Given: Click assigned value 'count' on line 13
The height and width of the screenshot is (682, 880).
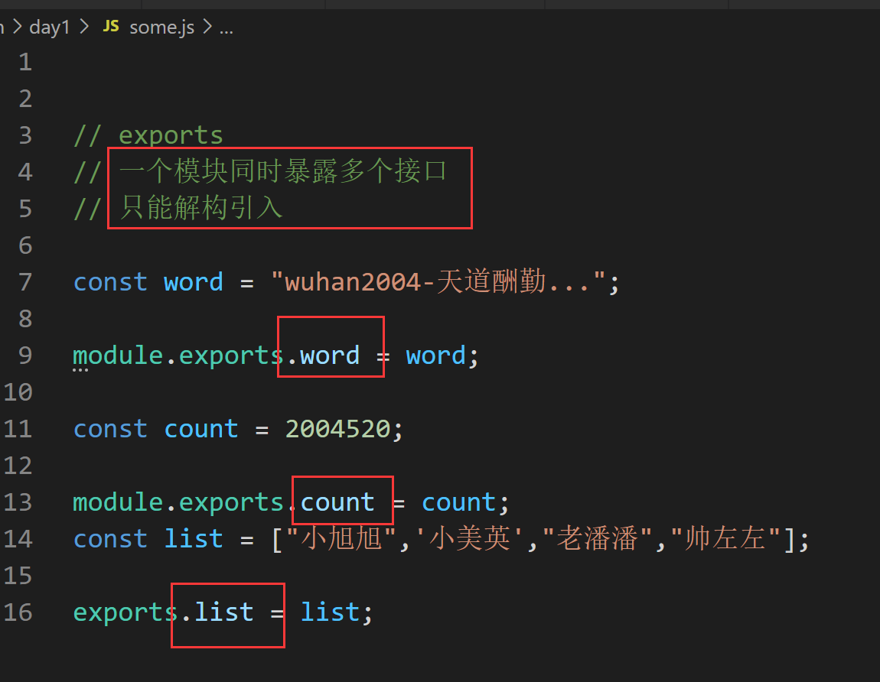Looking at the screenshot, I should click(x=458, y=502).
